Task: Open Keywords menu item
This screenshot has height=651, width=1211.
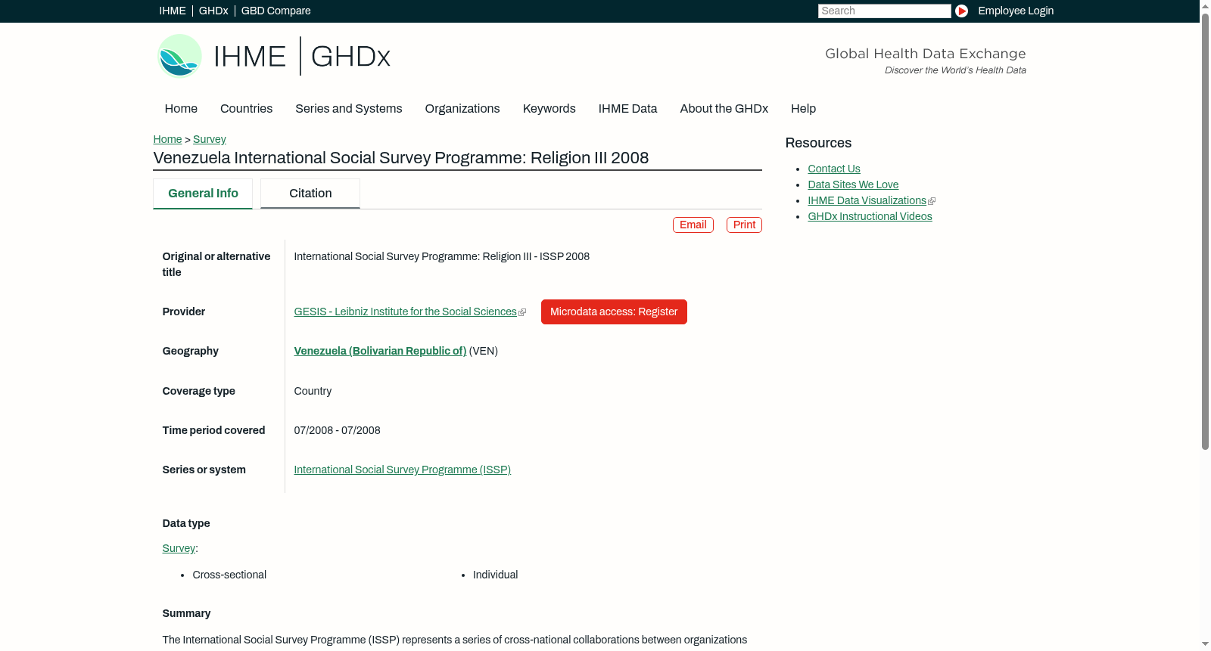Action: (x=549, y=109)
